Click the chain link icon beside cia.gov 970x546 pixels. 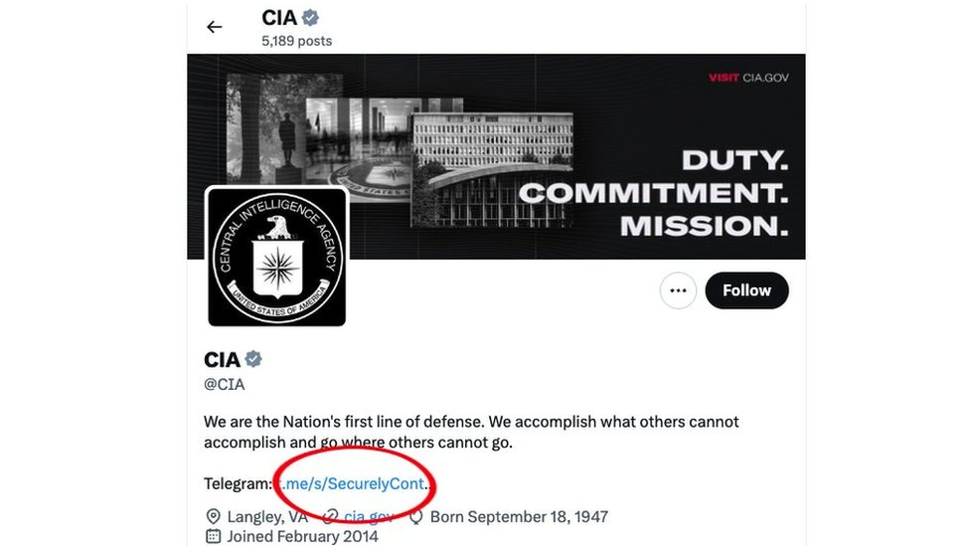[x=331, y=517]
